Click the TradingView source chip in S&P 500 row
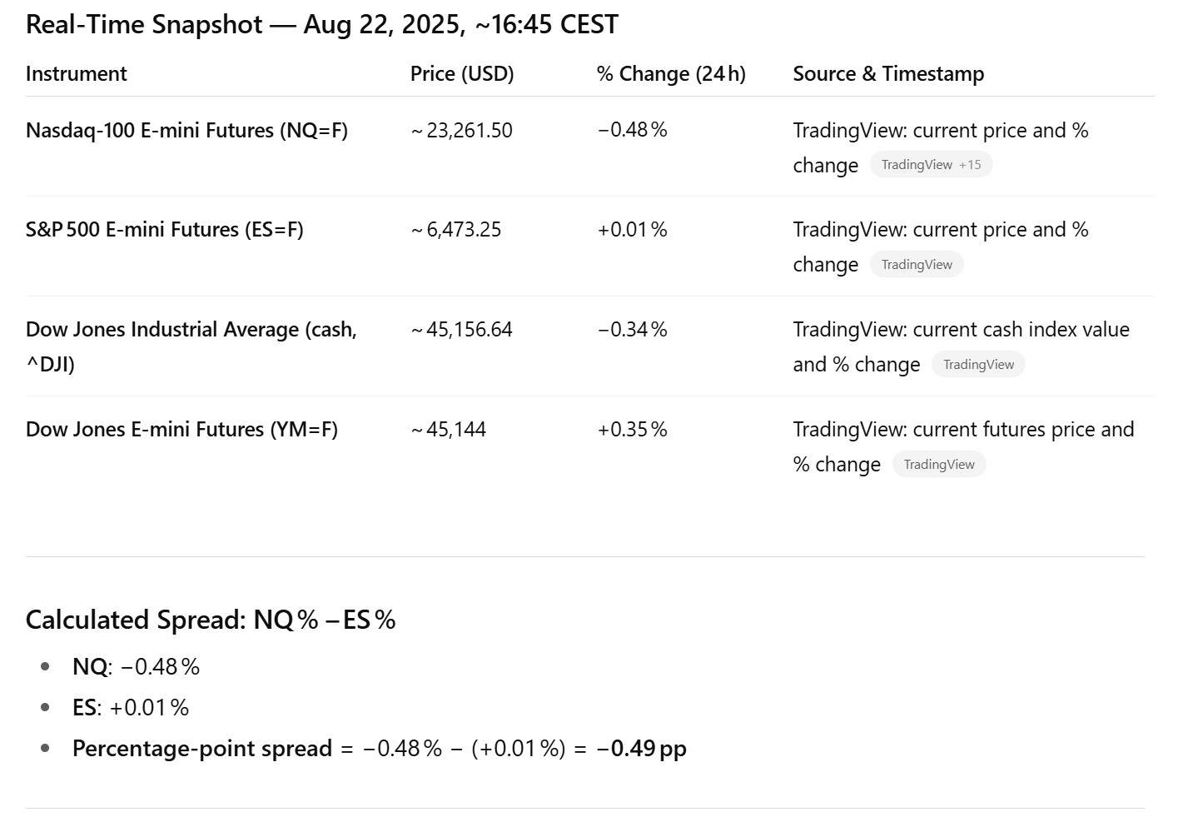 click(x=917, y=265)
